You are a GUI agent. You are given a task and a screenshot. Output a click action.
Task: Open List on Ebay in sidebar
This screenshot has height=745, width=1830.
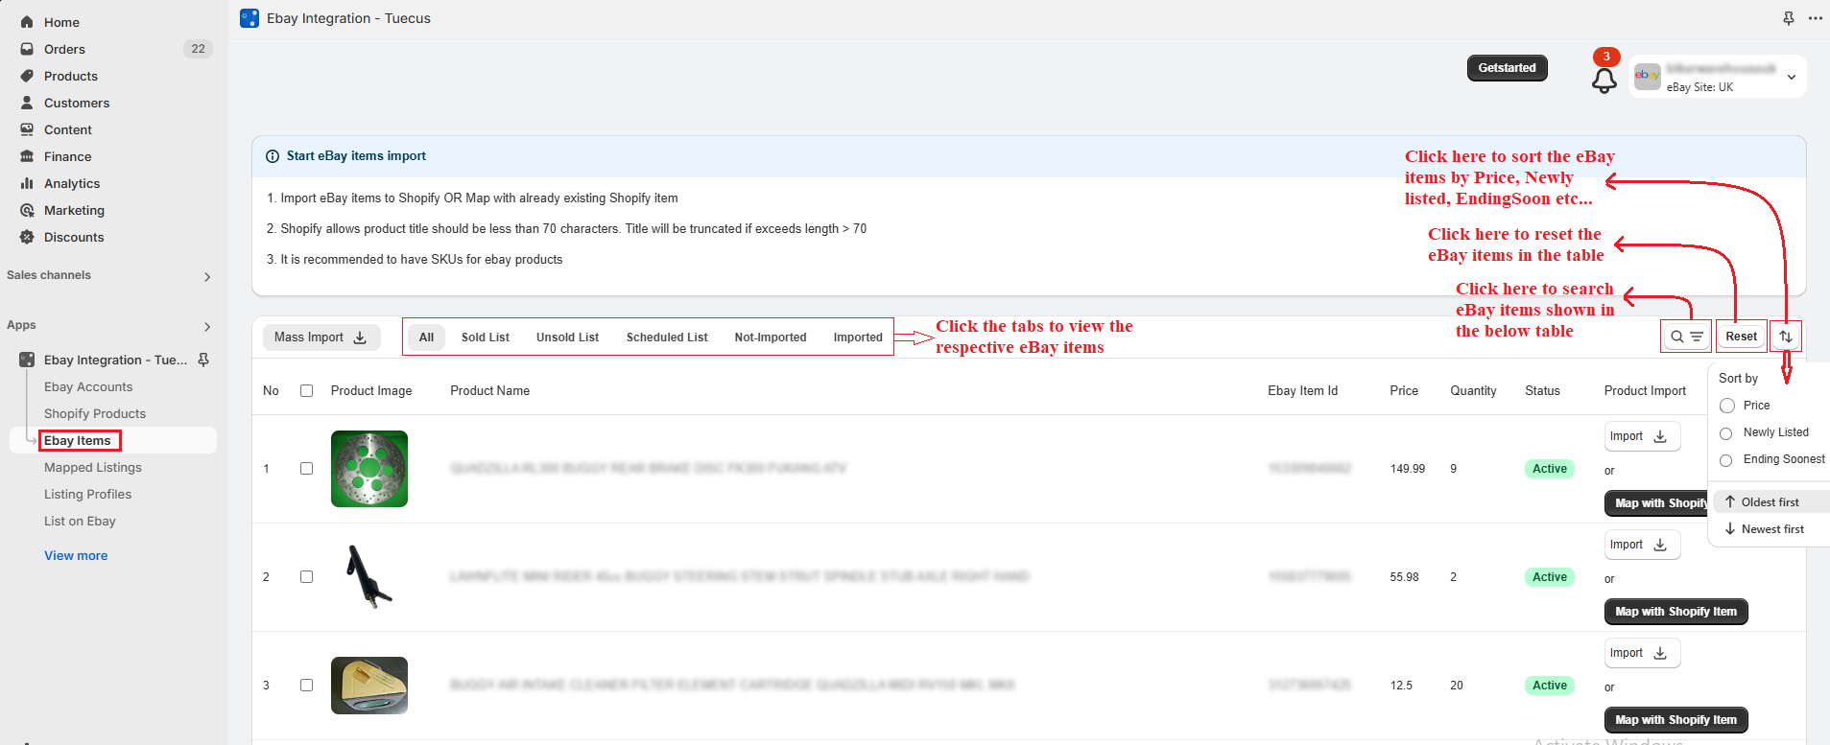[x=80, y=521]
